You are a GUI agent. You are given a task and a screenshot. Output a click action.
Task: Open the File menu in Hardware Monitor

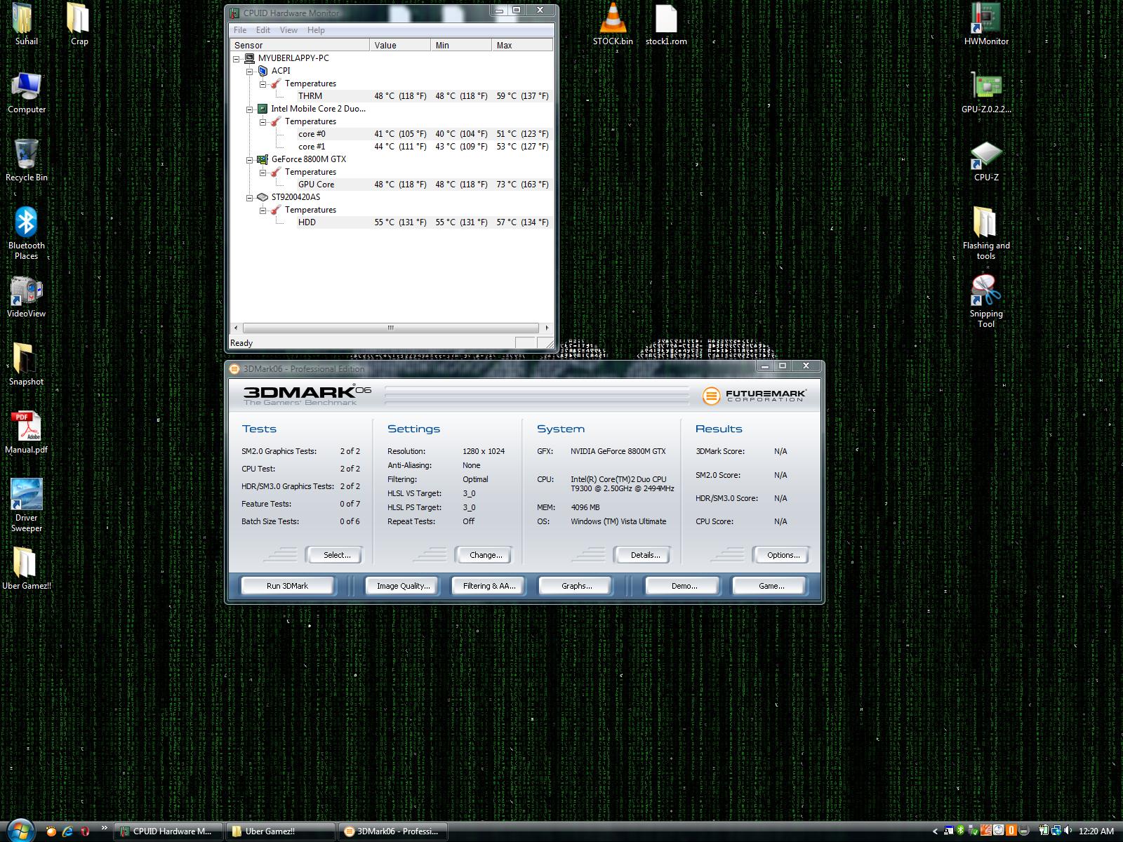(240, 30)
